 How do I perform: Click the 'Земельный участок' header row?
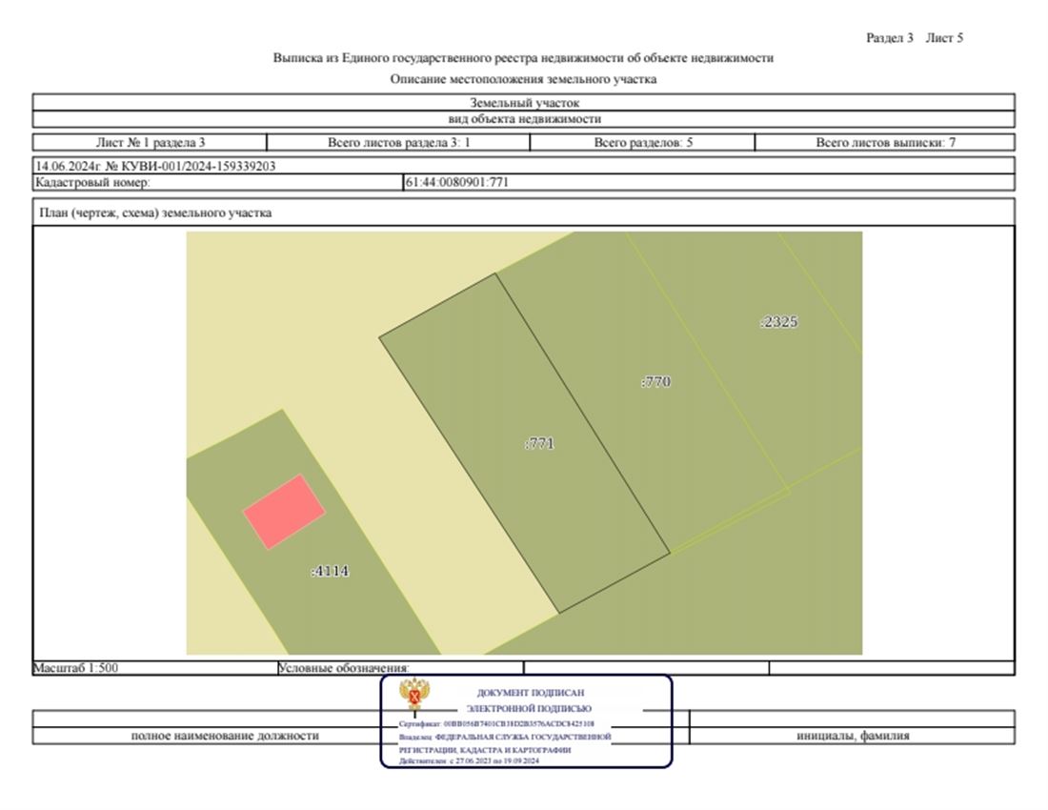[524, 102]
